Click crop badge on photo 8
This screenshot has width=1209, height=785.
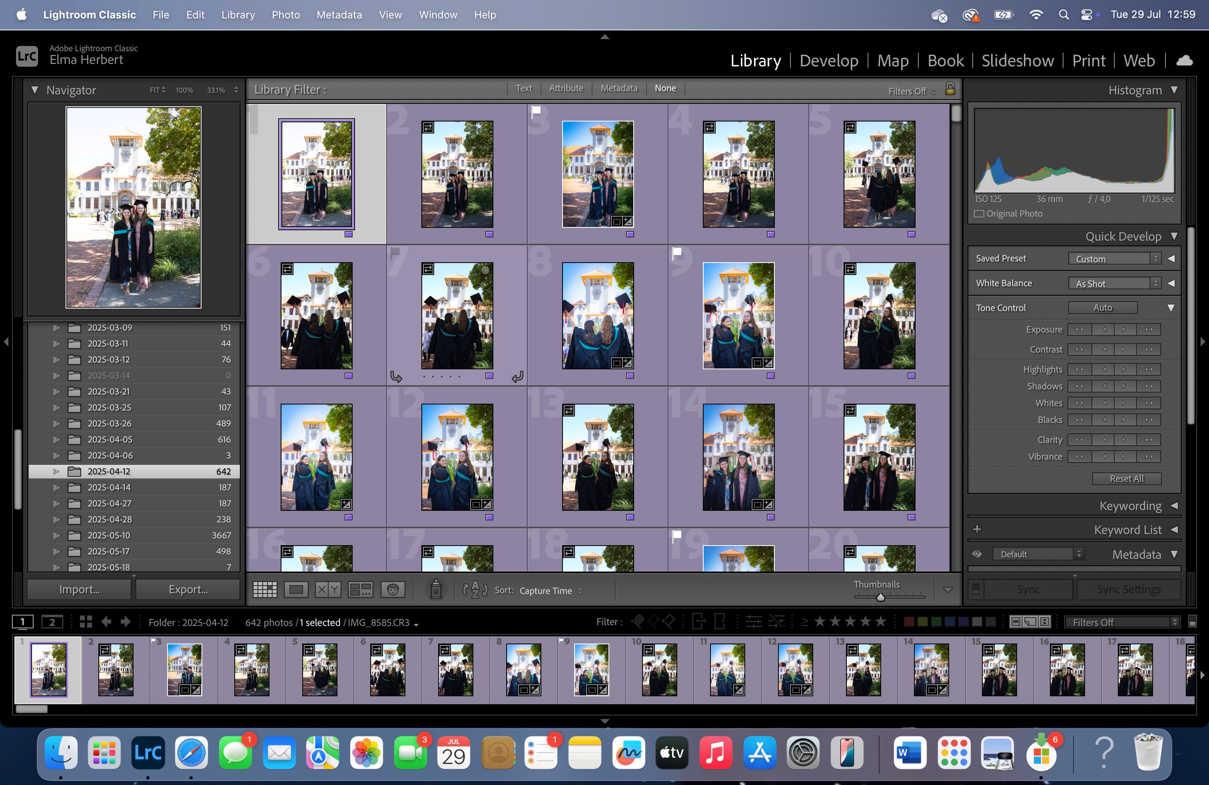click(616, 363)
